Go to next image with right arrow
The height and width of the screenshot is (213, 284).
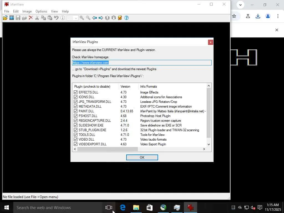tap(101, 18)
